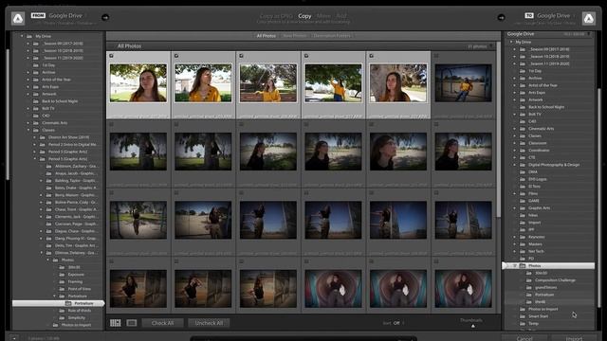
Task: Click the Check All button
Action: tap(162, 323)
